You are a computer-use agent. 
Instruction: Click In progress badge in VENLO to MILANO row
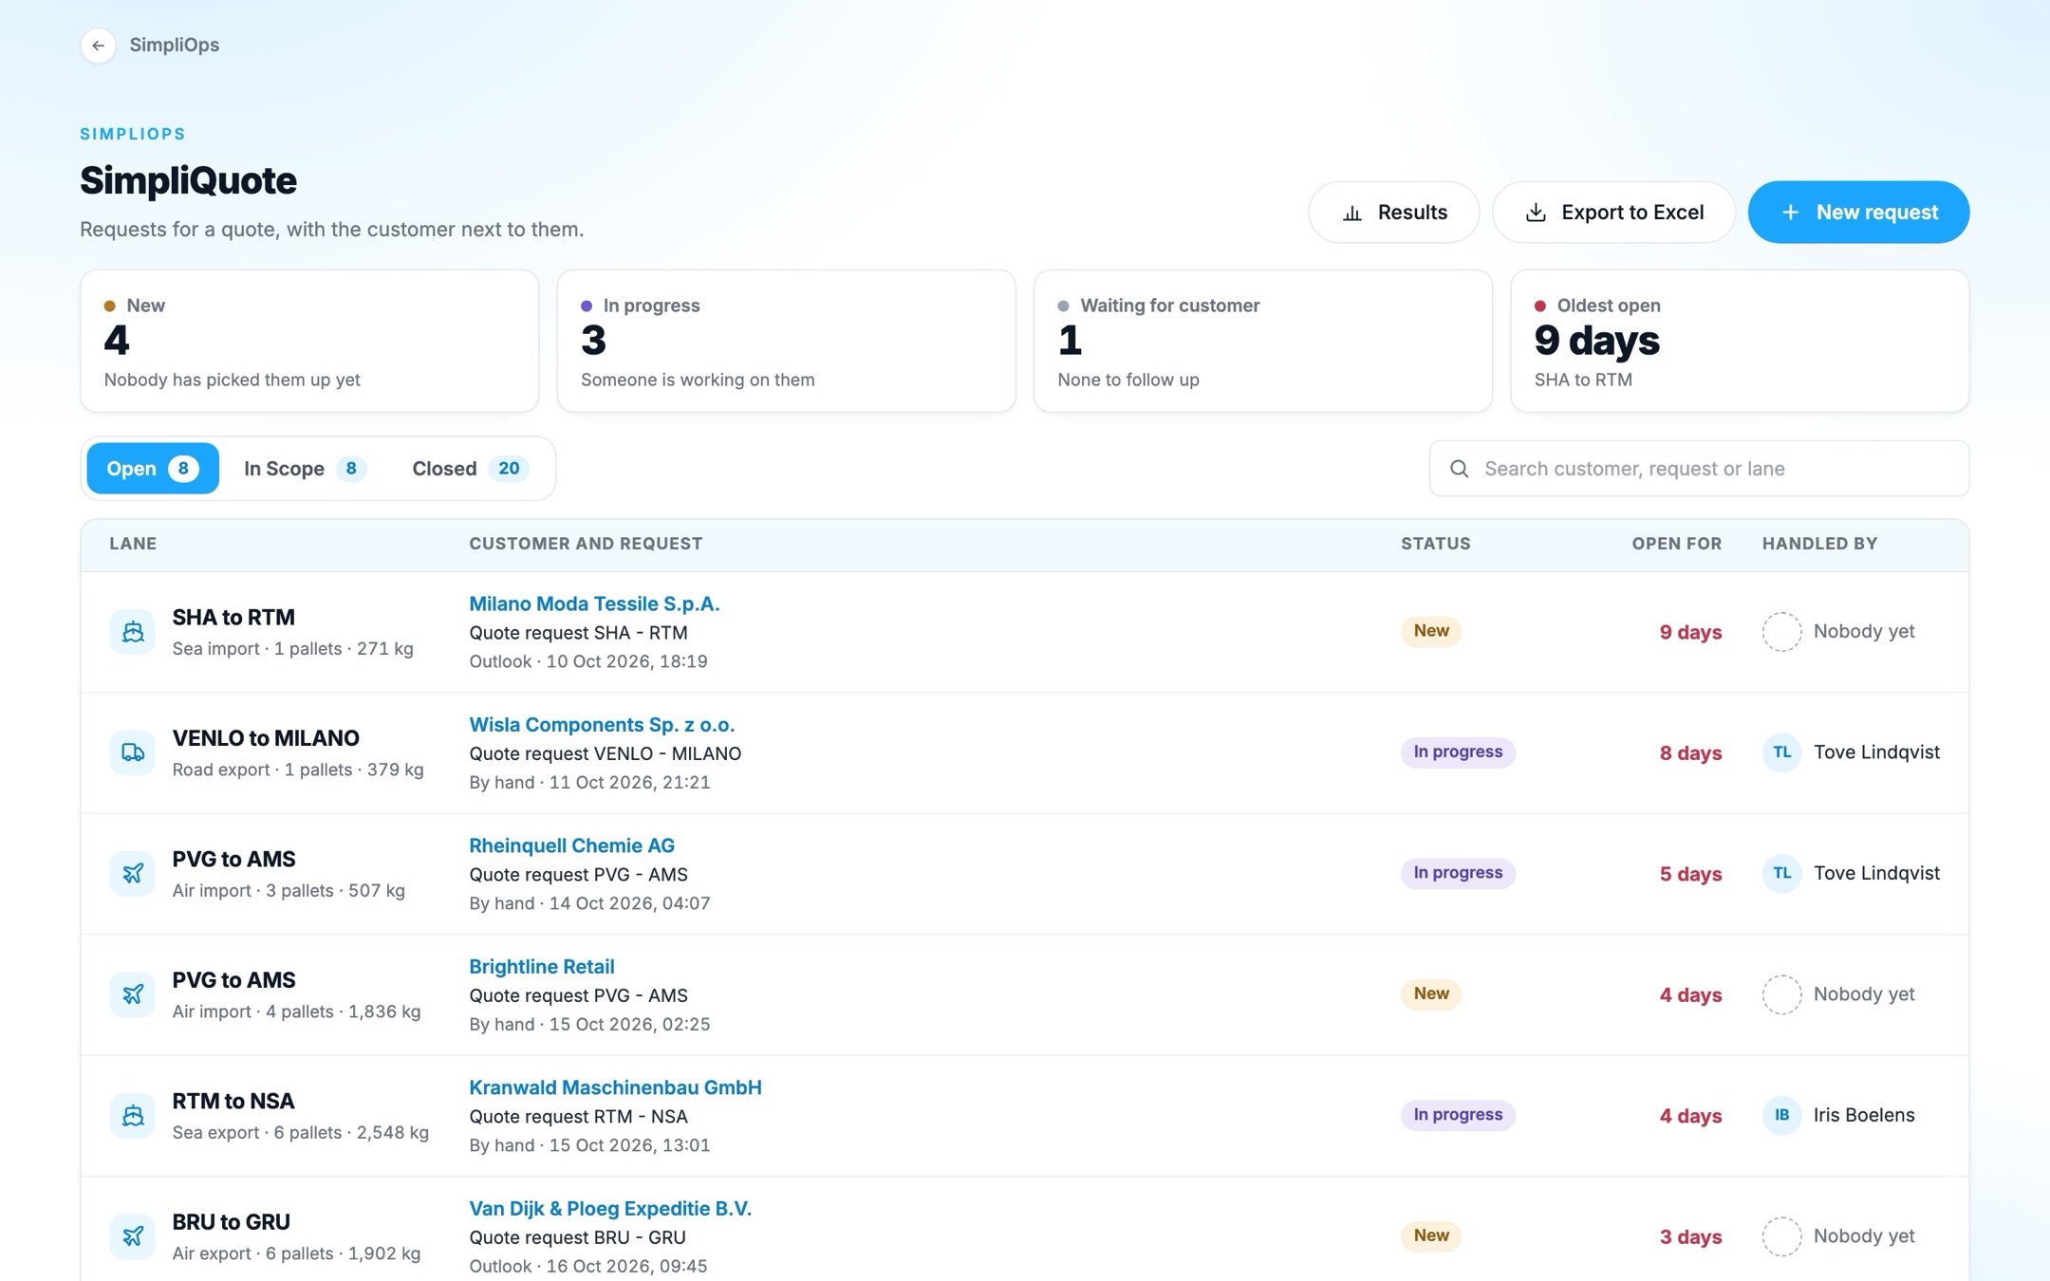tap(1458, 752)
